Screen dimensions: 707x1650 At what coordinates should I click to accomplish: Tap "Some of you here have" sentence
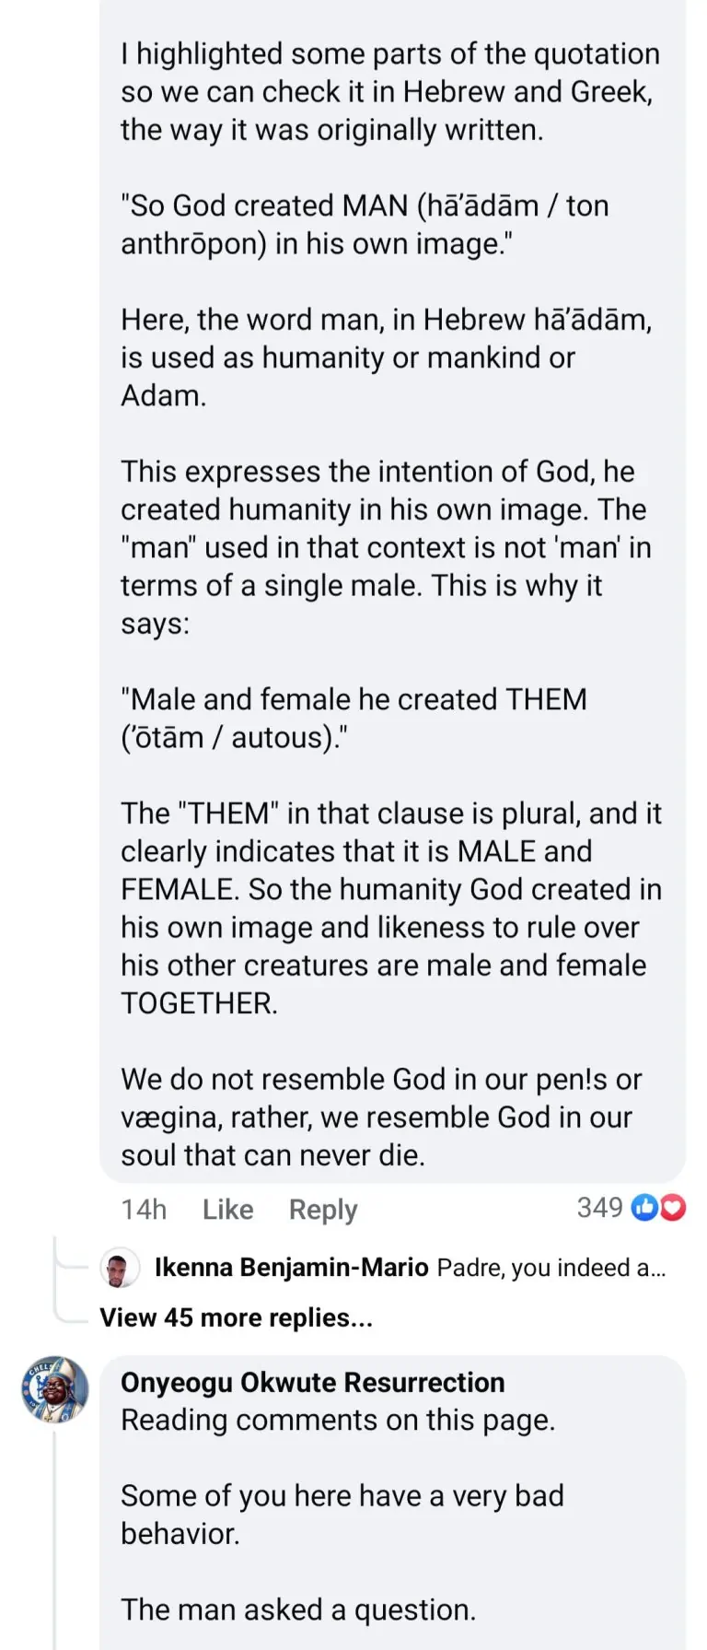pos(342,1515)
